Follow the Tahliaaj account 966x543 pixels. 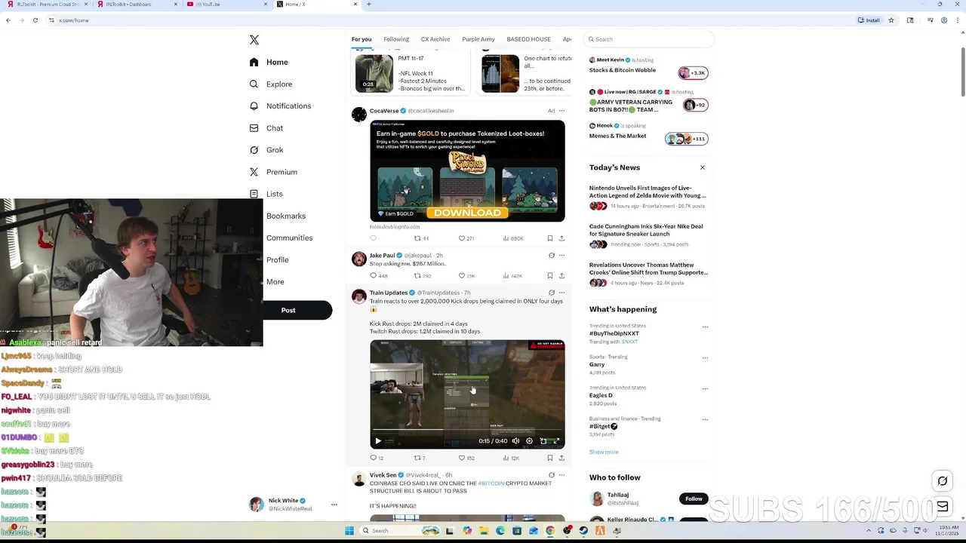(694, 499)
